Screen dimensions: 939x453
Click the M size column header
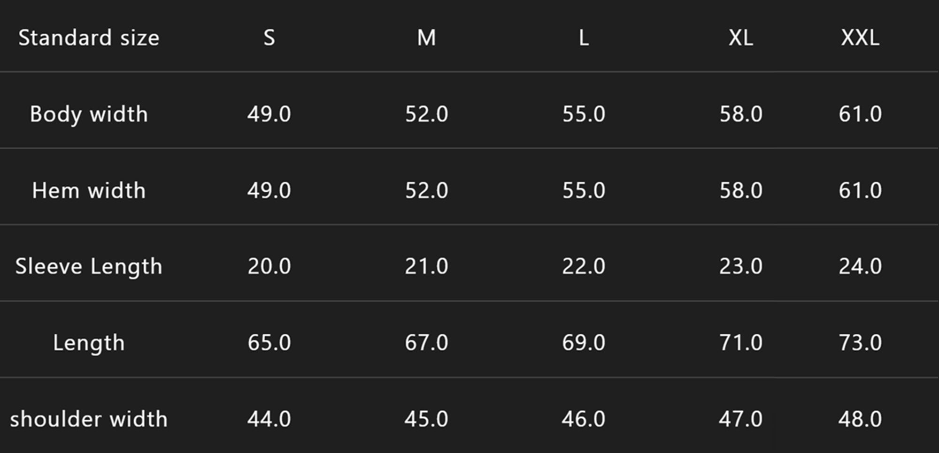coord(426,38)
